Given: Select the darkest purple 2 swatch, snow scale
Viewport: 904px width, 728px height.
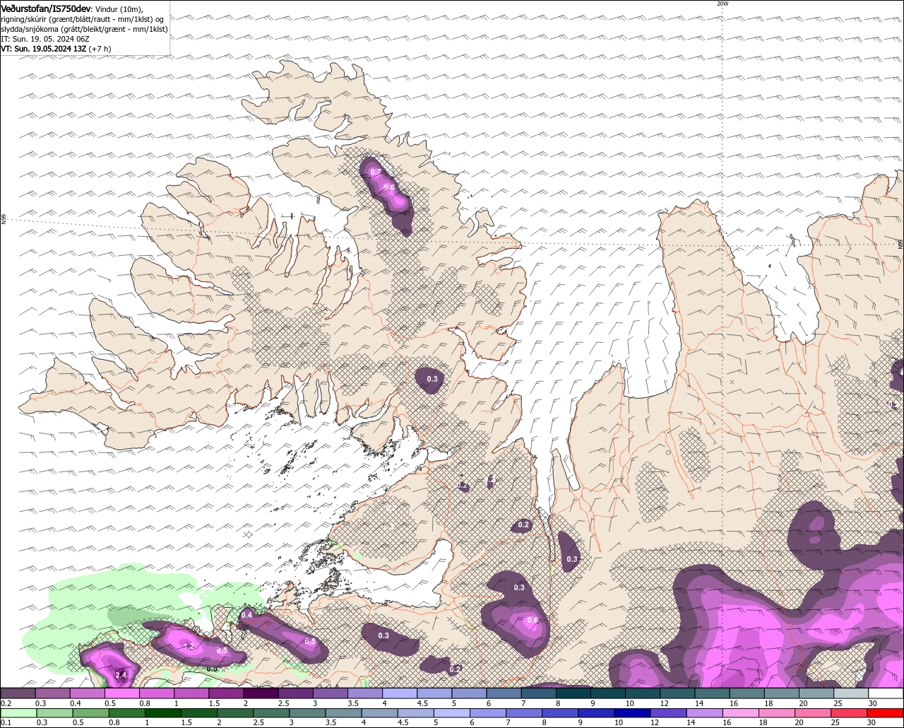Looking at the screenshot, I should click(261, 693).
